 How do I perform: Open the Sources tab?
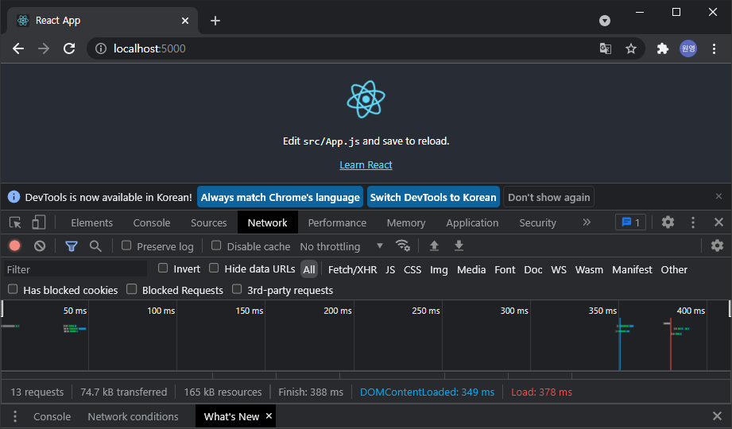point(209,222)
